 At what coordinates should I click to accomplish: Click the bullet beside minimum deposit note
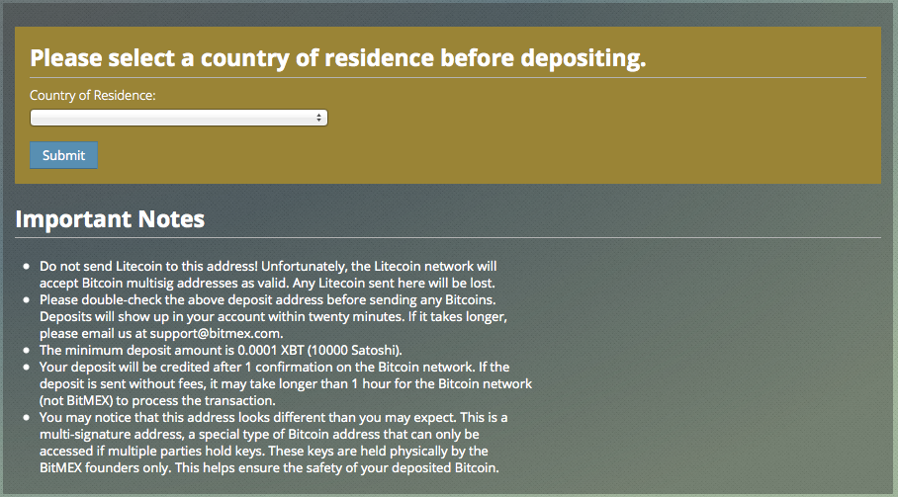(27, 350)
